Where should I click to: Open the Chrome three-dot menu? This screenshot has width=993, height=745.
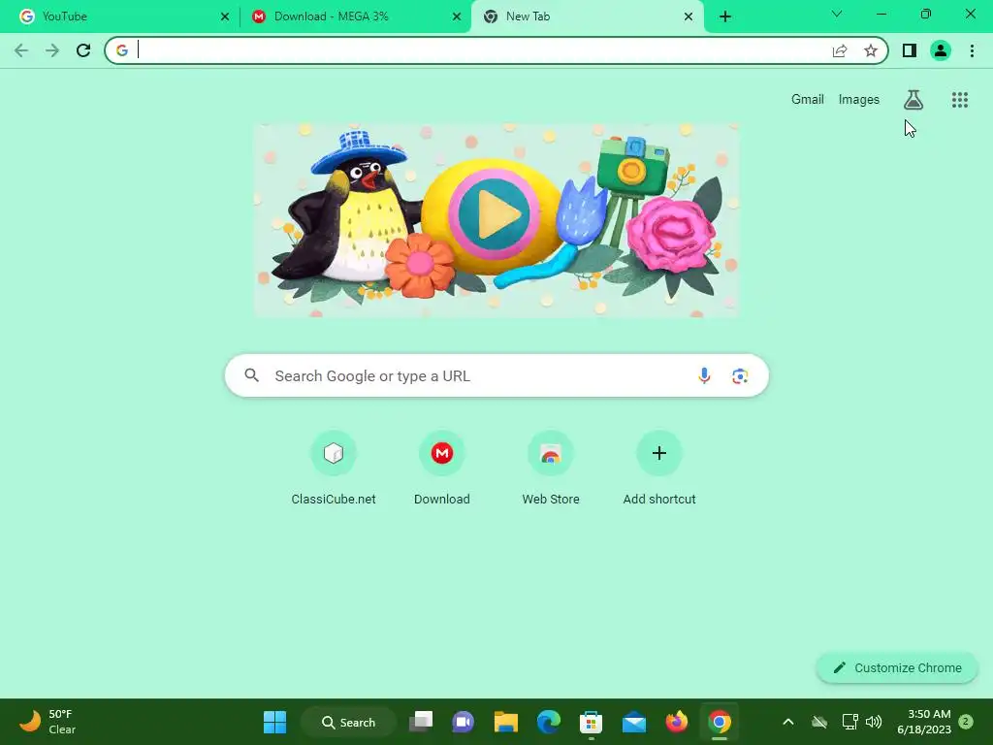point(972,50)
